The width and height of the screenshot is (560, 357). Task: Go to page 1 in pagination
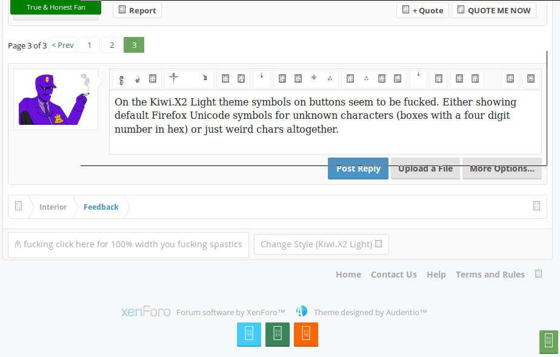tap(89, 45)
